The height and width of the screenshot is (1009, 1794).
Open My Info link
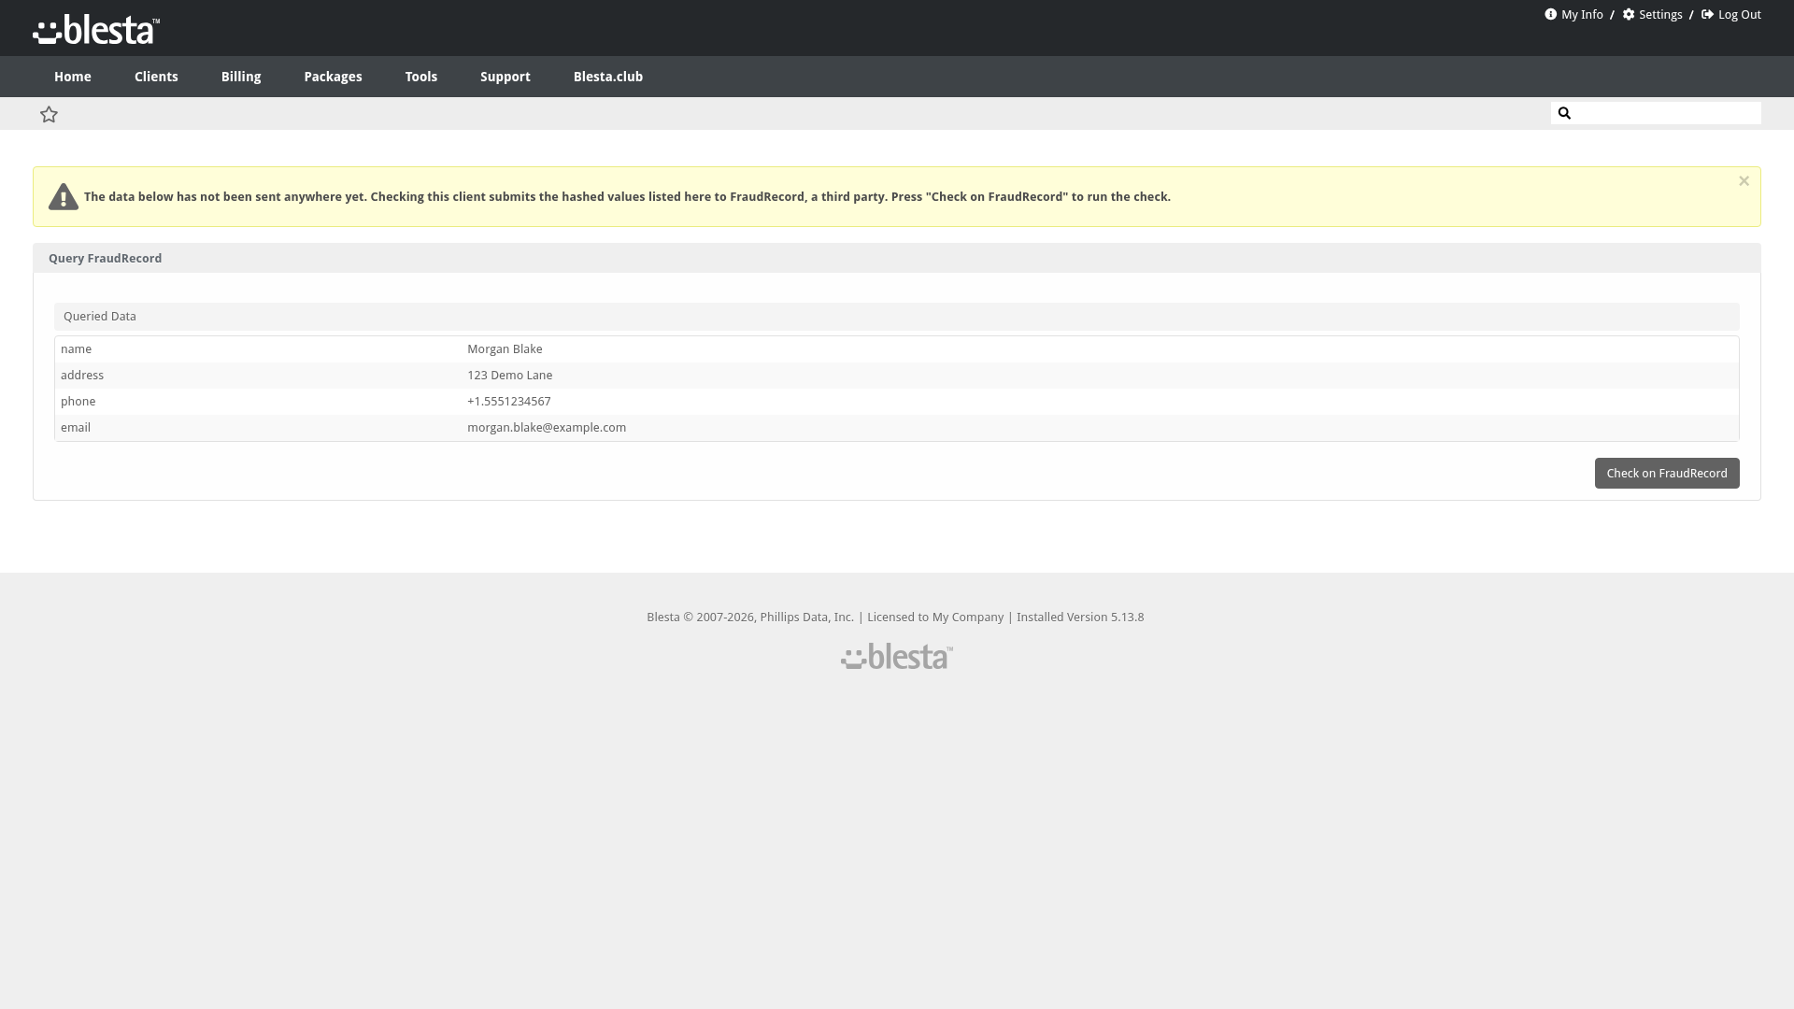click(1573, 14)
